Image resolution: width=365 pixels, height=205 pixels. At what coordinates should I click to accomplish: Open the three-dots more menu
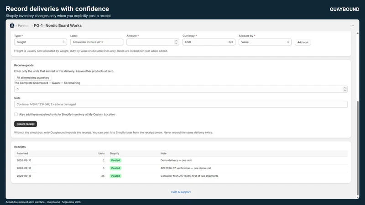352,26
